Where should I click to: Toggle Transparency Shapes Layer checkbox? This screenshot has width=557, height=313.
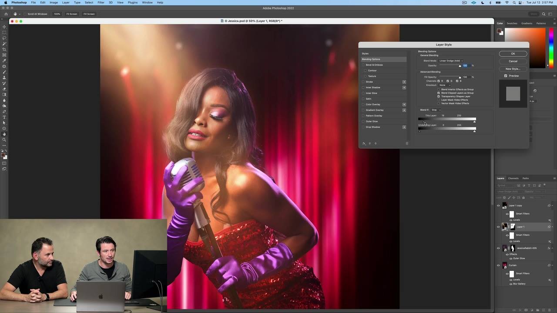pos(439,97)
